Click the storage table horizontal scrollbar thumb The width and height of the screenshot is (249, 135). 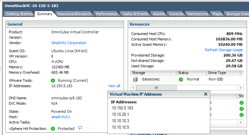click(x=156, y=88)
